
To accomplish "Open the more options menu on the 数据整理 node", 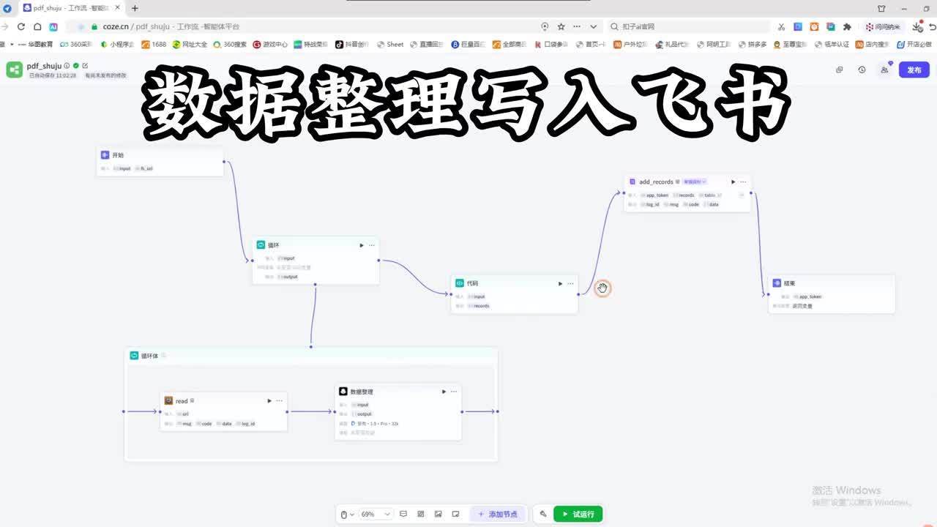I will (453, 391).
